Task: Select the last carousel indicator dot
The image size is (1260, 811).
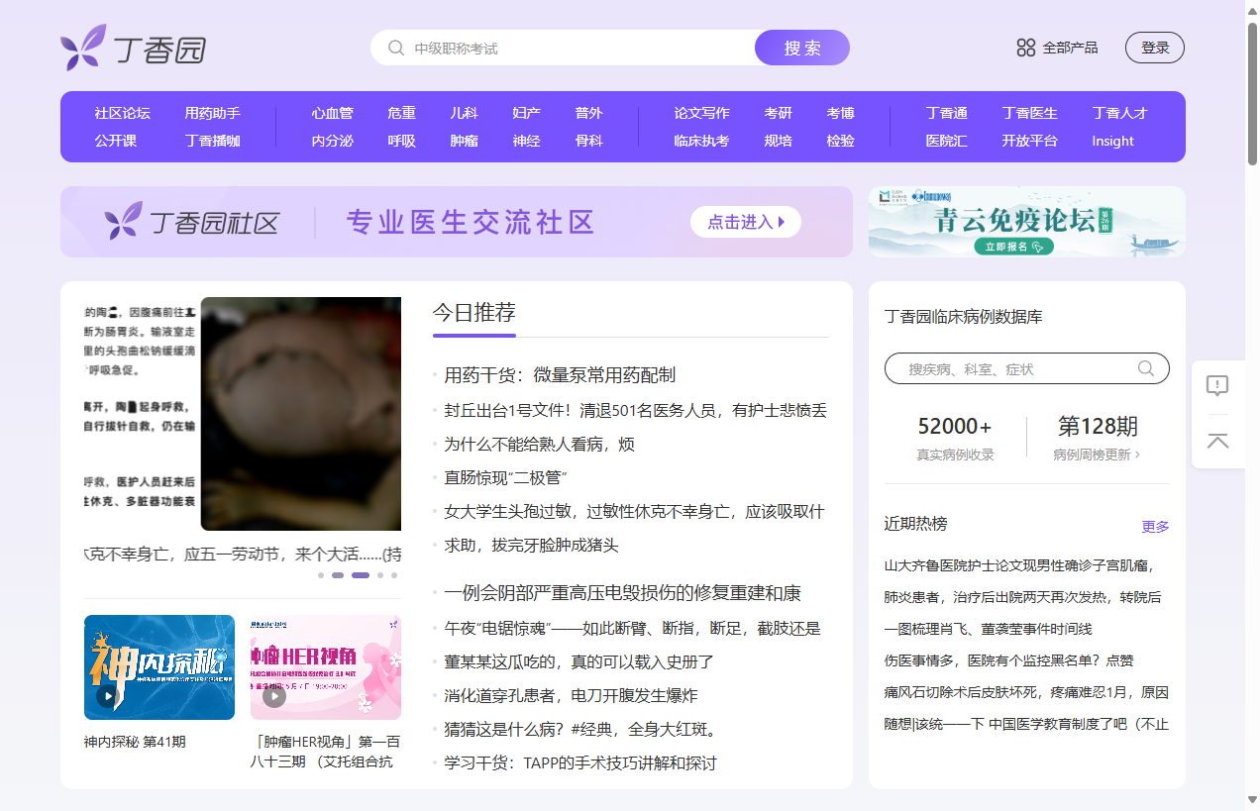Action: pyautogui.click(x=394, y=574)
